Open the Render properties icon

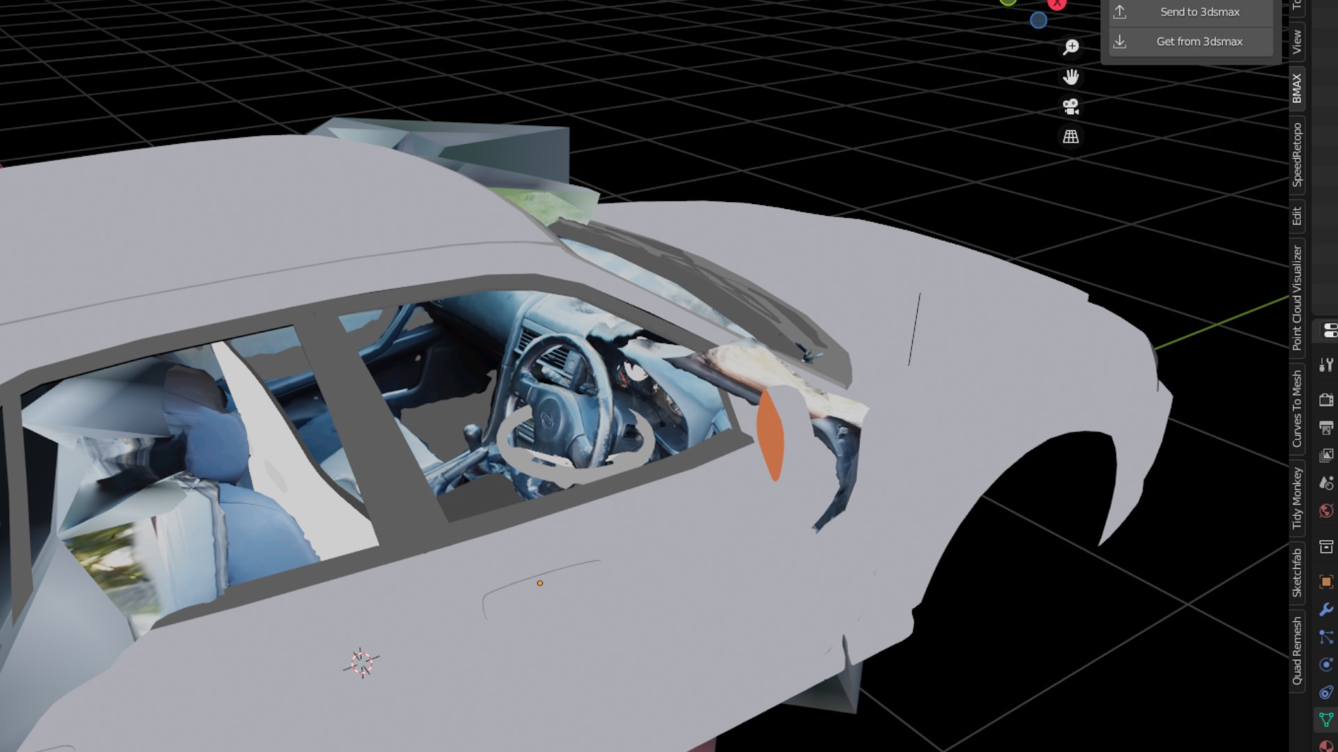1326,400
